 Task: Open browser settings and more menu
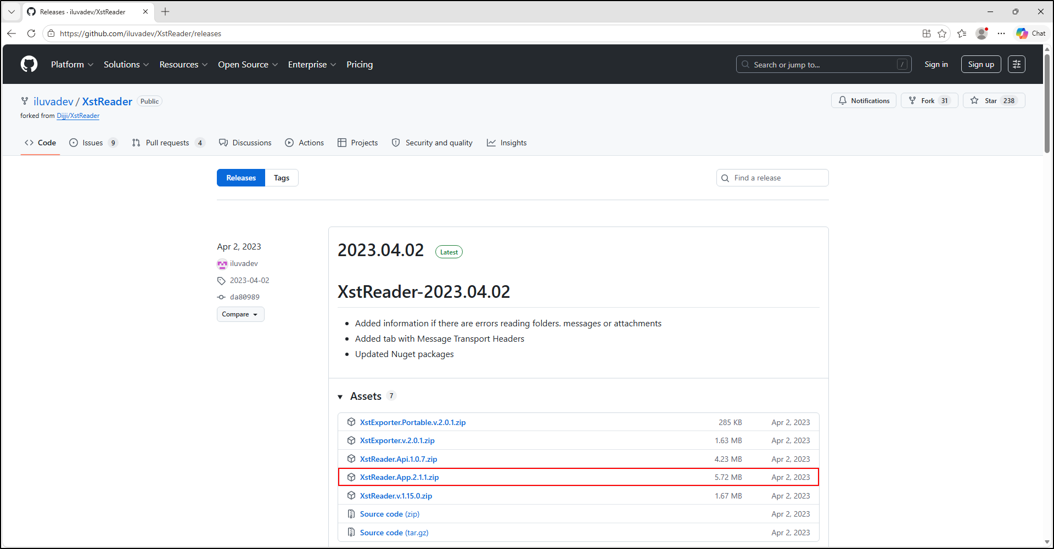coord(1001,33)
